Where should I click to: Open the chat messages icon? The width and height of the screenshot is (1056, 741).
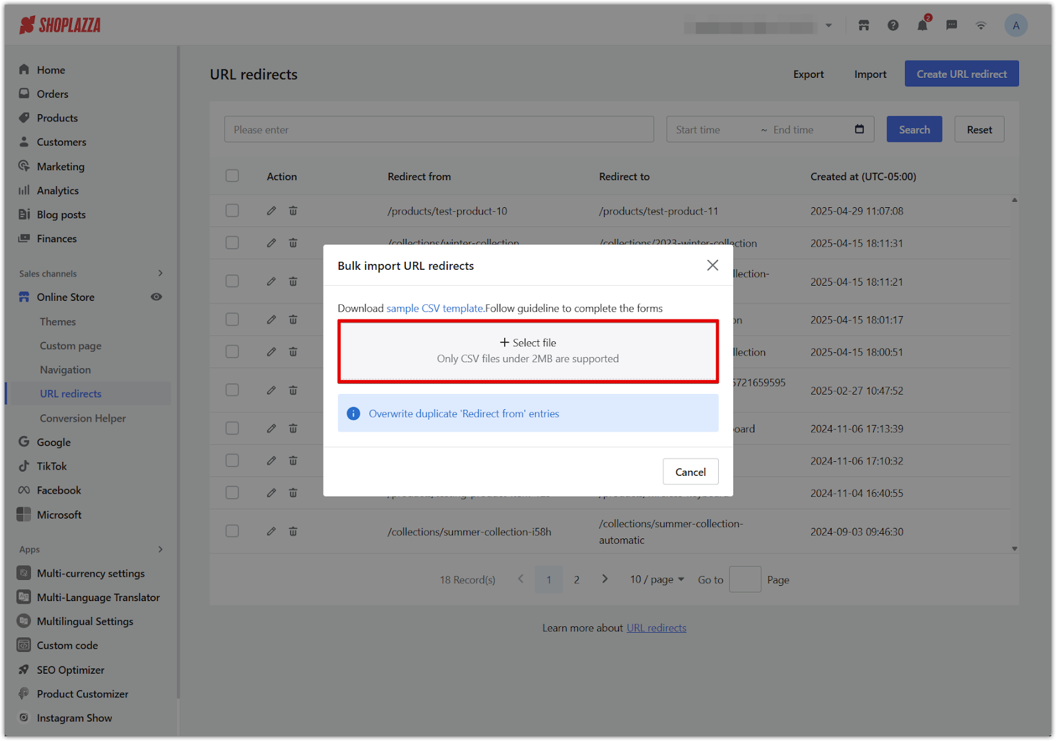click(951, 26)
